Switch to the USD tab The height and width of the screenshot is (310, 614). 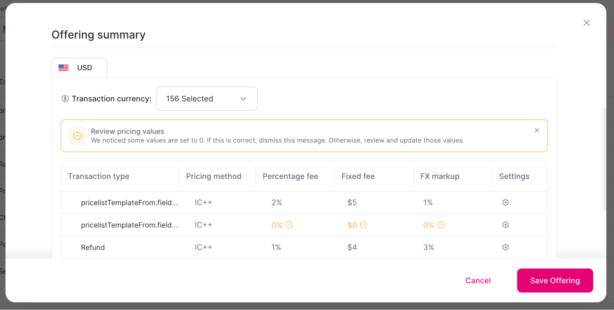point(79,67)
